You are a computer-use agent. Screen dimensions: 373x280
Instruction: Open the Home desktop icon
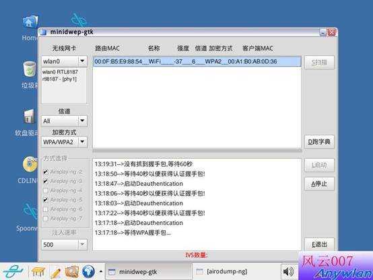tap(30, 23)
